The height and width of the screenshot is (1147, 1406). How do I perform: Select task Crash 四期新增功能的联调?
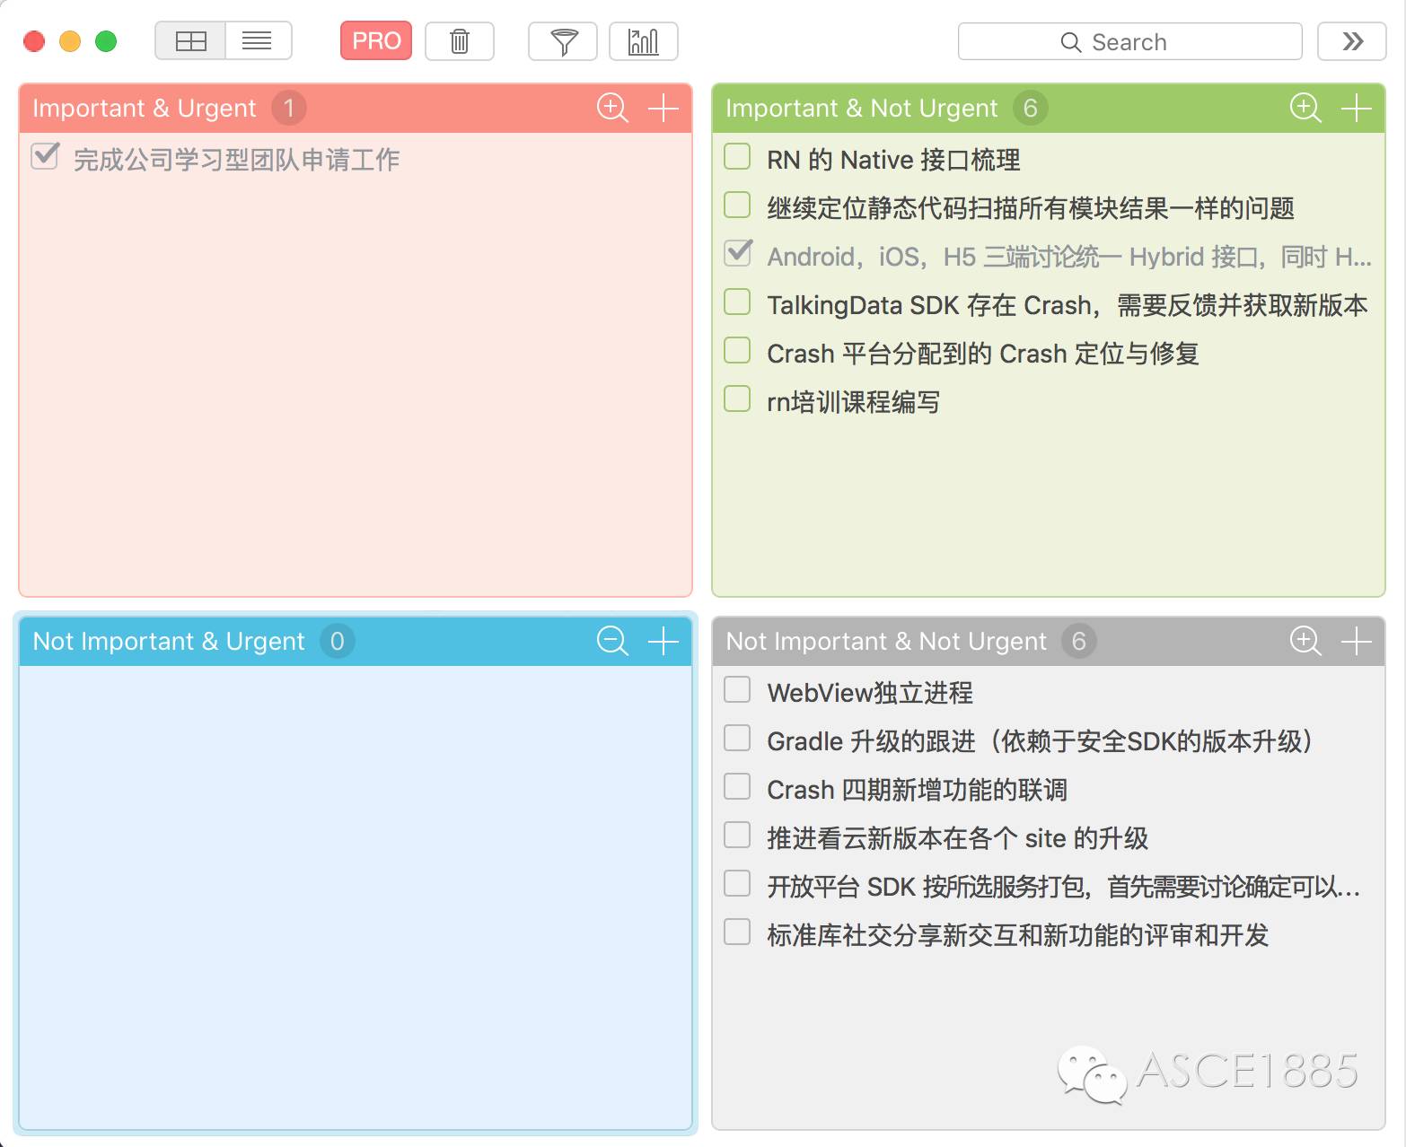917,790
